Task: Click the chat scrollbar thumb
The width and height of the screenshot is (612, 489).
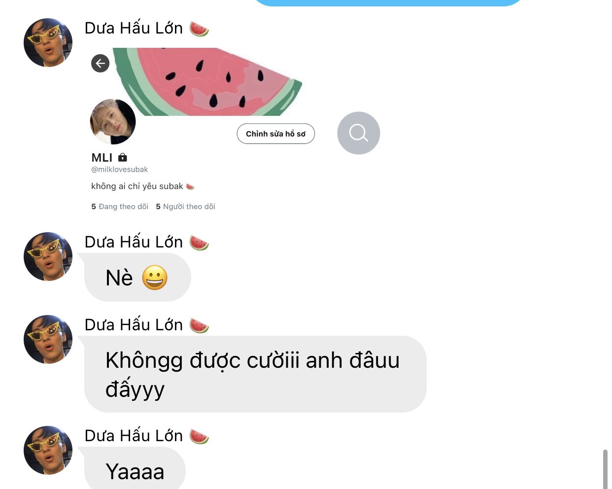Action: point(605,469)
